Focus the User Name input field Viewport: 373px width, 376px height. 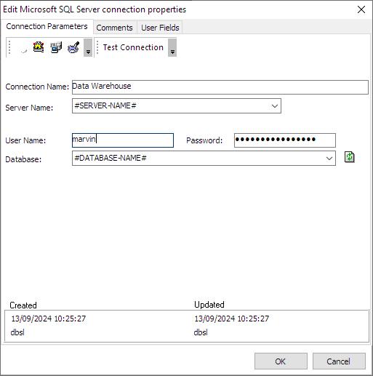pyautogui.click(x=123, y=140)
